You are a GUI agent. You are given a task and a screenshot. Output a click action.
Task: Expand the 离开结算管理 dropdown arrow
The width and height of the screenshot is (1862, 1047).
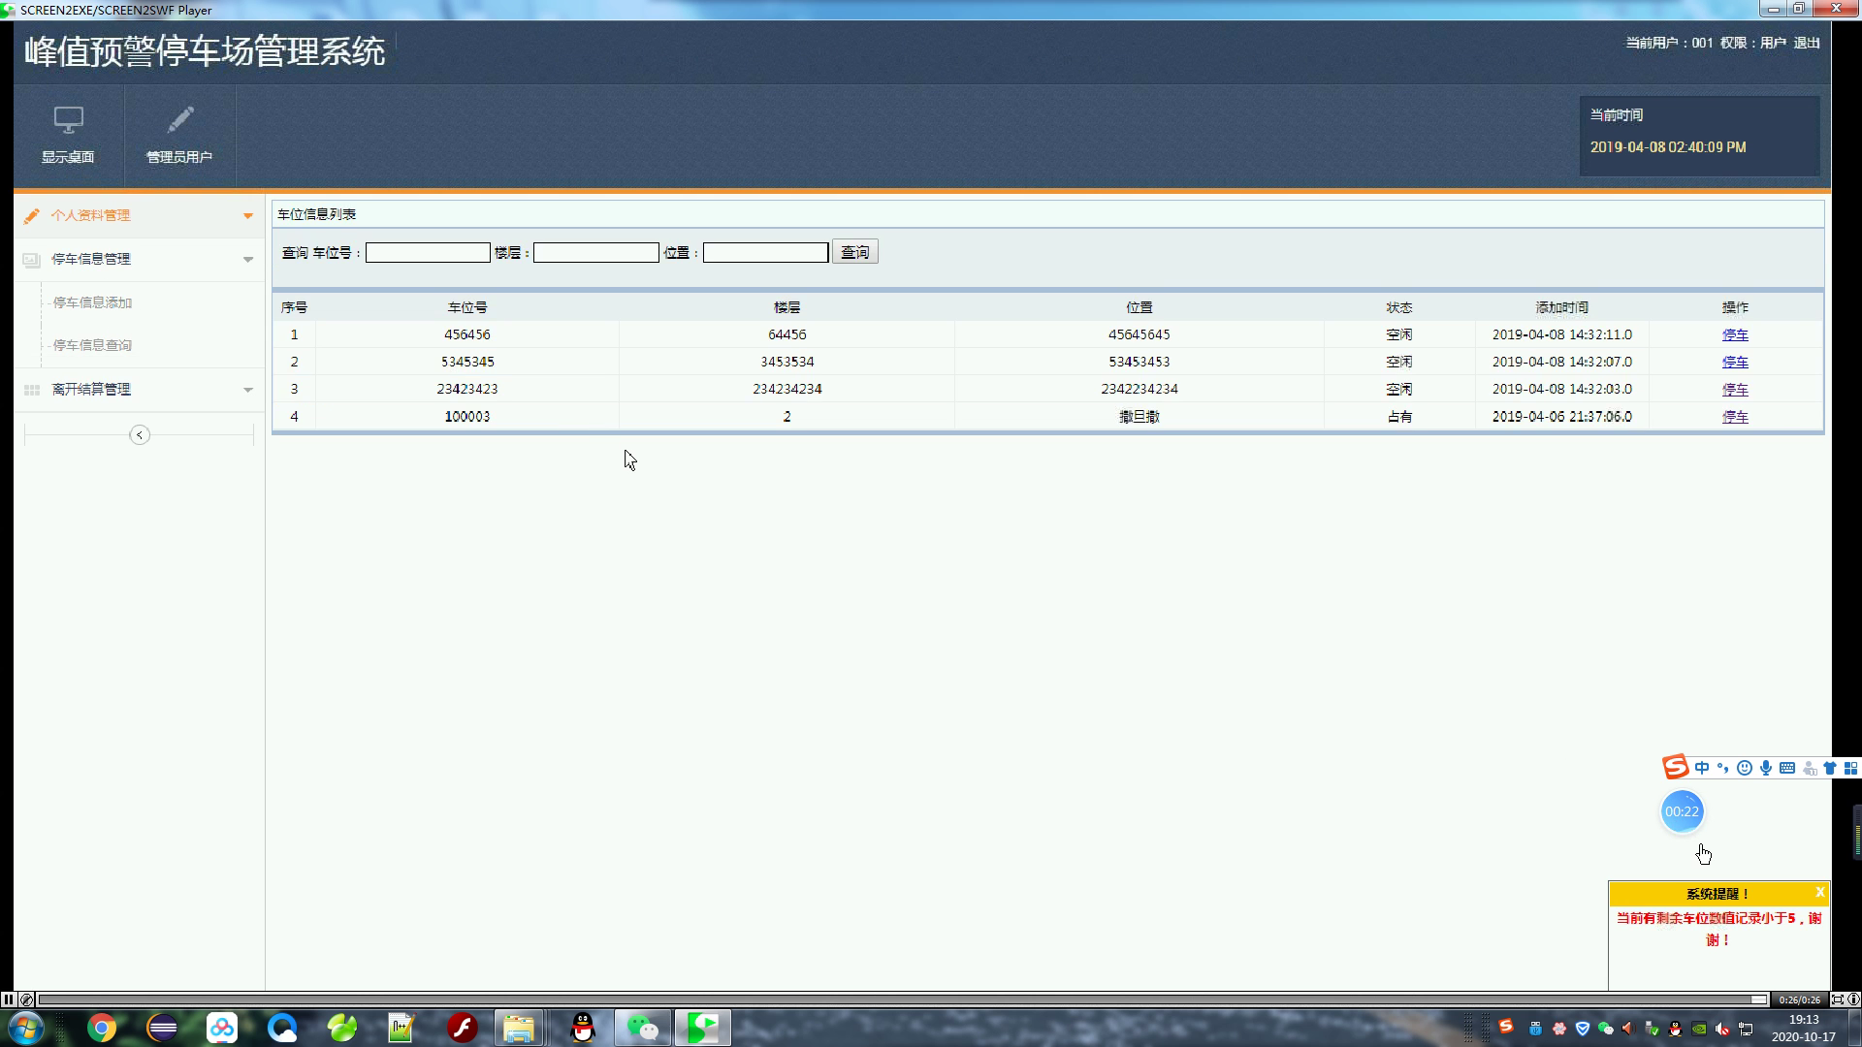(248, 390)
